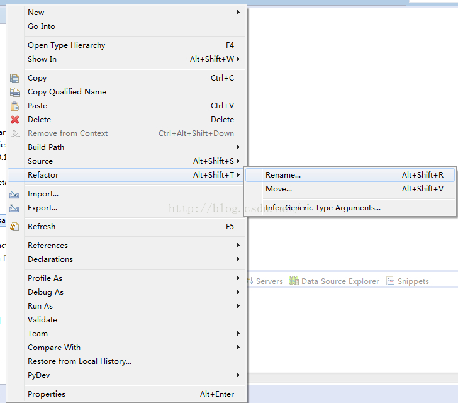
Task: Click the Alt+Shift+R shortcut text
Action: click(x=423, y=175)
